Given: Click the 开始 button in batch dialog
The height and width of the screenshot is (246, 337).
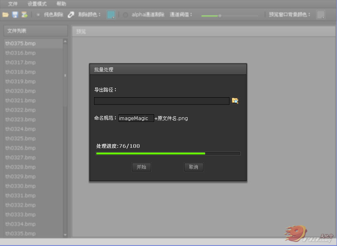Looking at the screenshot, I should point(142,167).
